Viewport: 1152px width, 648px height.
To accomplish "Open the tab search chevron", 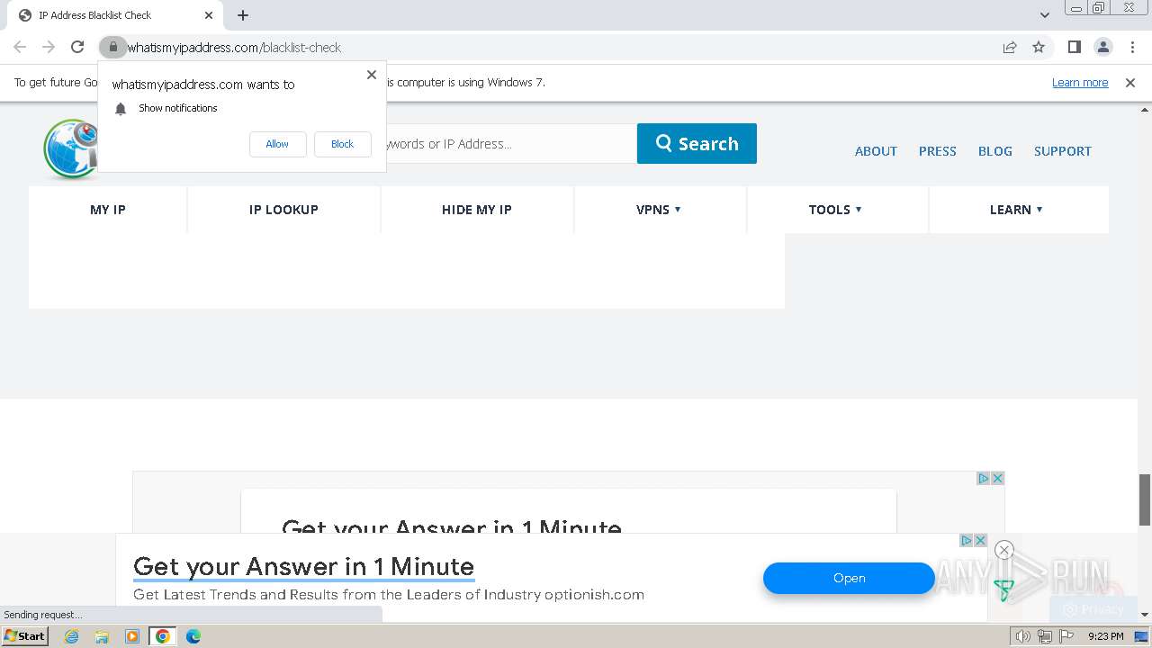I will point(1045,15).
